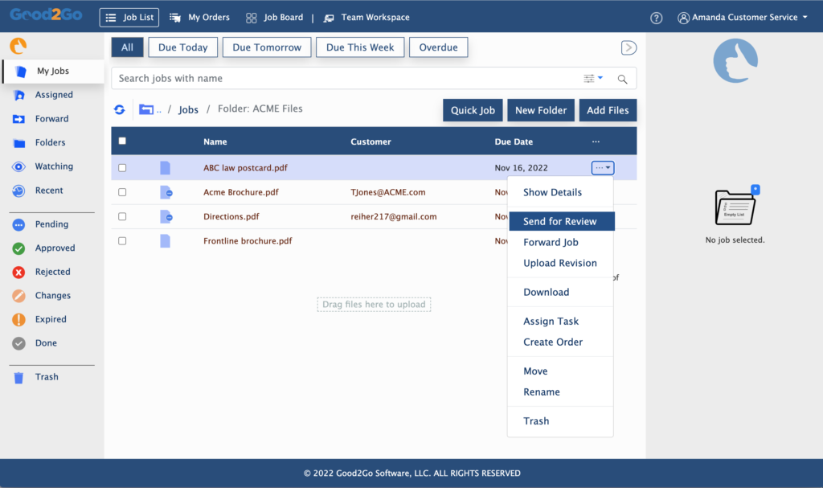This screenshot has width=823, height=488.
Task: Click the Job Board grid icon
Action: click(x=252, y=16)
